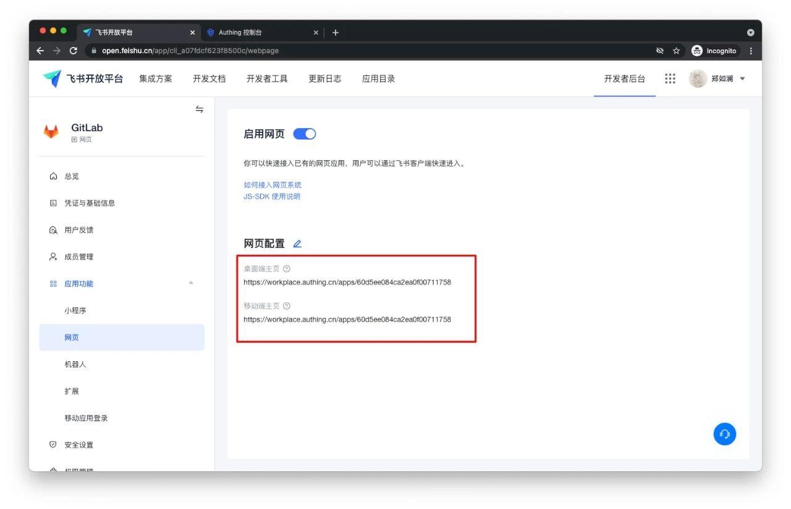Collapse the sidebar with the swap arrows icon
The image size is (791, 509).
click(x=199, y=109)
